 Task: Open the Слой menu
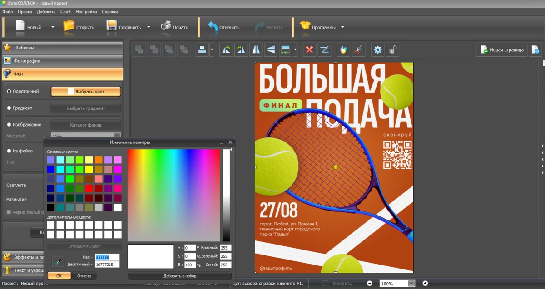[65, 12]
